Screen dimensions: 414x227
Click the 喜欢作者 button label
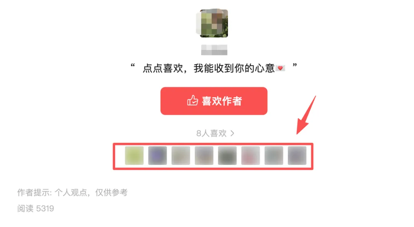point(222,101)
